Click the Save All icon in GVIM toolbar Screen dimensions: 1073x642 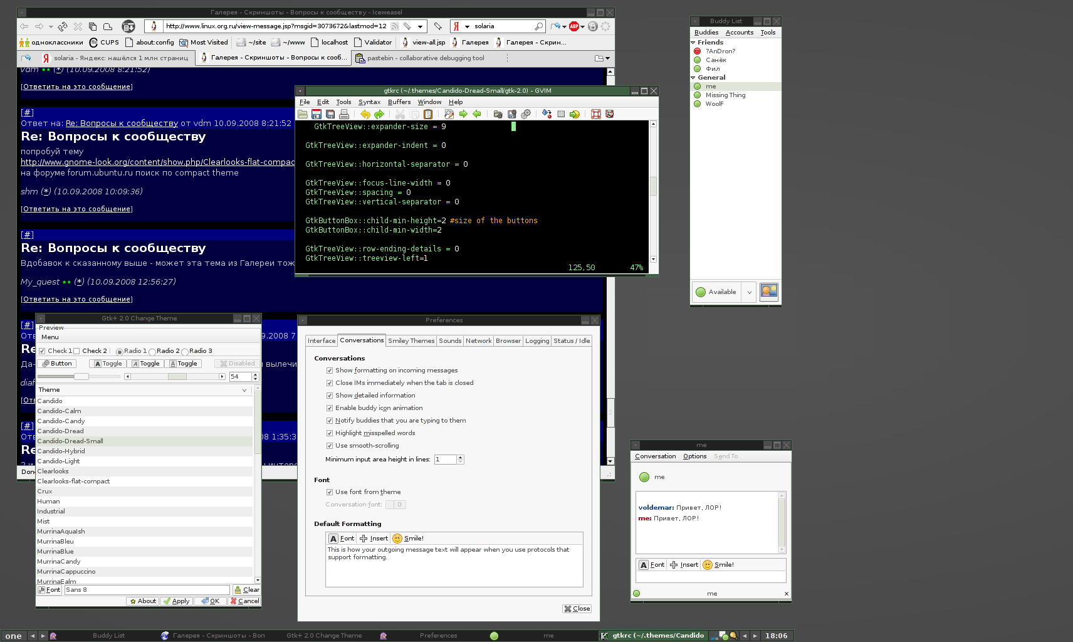[330, 114]
